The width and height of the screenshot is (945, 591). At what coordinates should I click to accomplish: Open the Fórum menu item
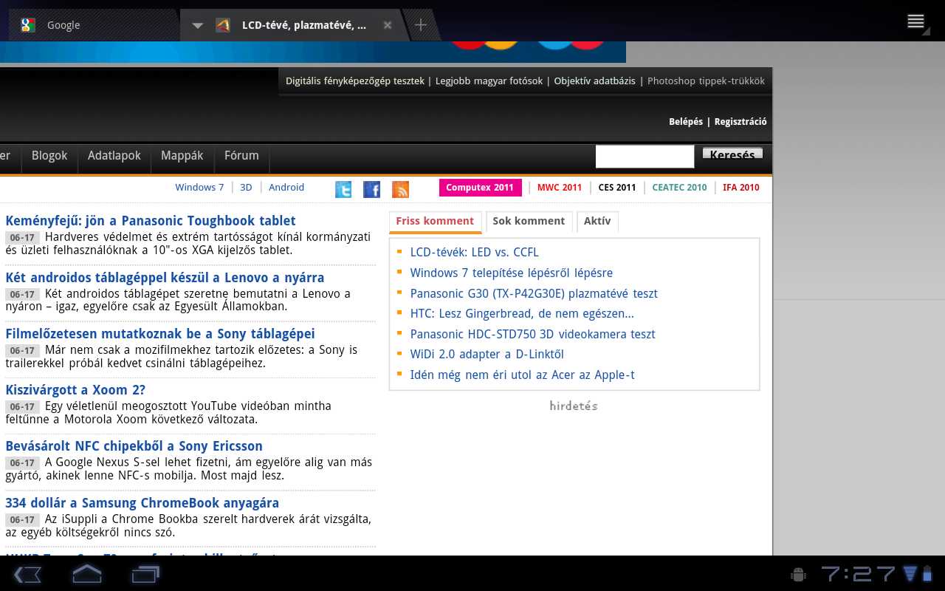(241, 156)
